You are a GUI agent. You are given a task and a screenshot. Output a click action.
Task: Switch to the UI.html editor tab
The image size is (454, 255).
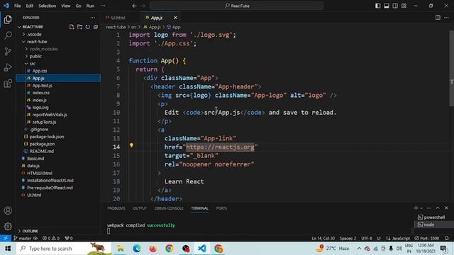tap(118, 18)
